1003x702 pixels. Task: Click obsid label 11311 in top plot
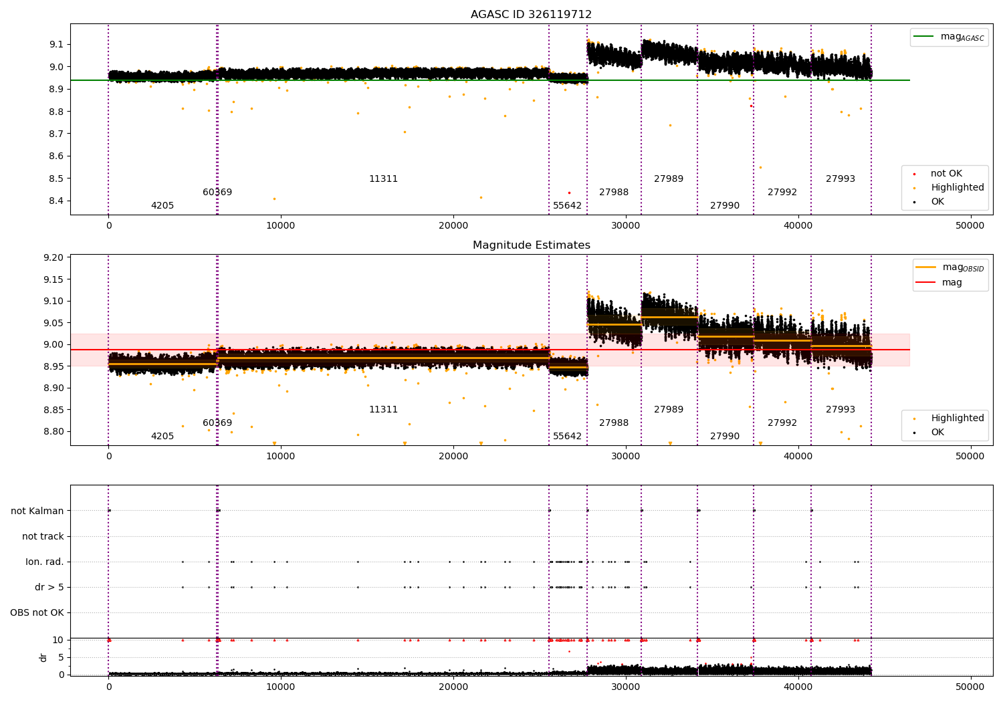pos(383,179)
